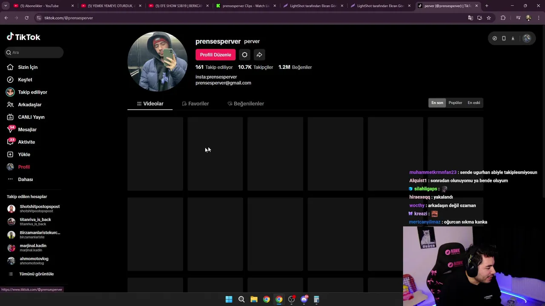Viewport: 545px width, 306px height.
Task: Click the share profile arrow icon
Action: (x=259, y=55)
